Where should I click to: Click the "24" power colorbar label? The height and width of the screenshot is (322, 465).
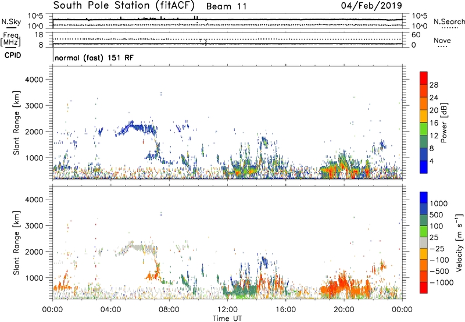[x=434, y=98]
